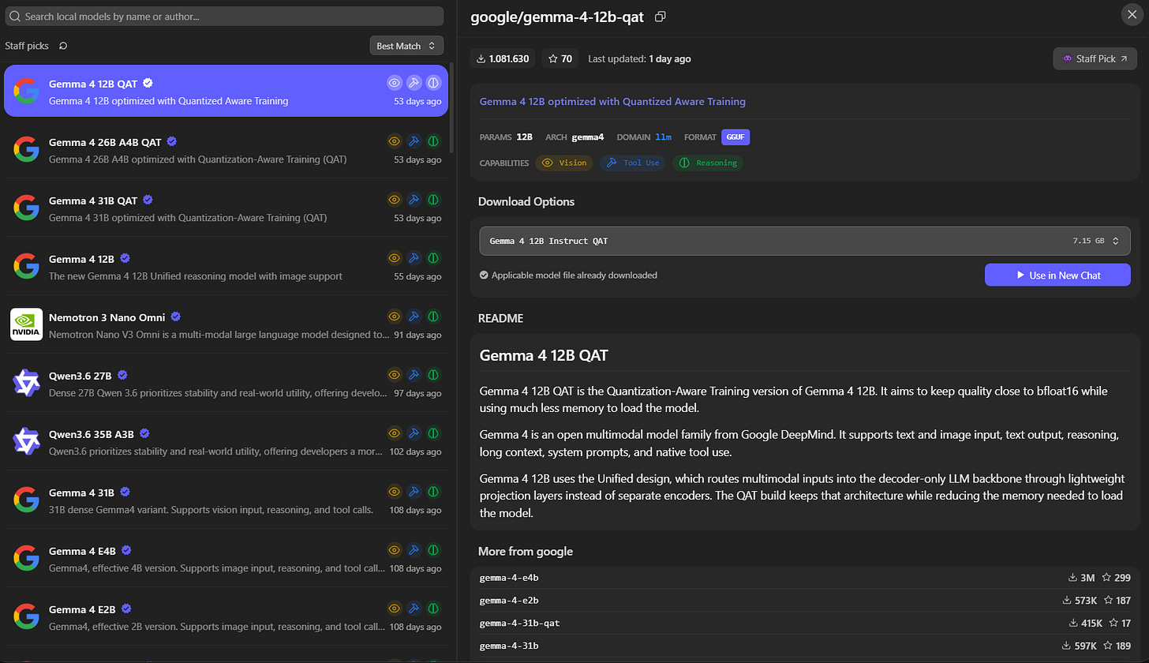The height and width of the screenshot is (663, 1149).
Task: Select Gemma 4 E4B model
Action: (x=226, y=558)
